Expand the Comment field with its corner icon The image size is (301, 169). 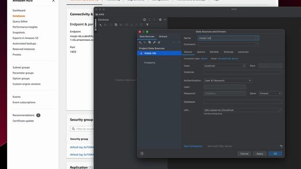point(257,45)
